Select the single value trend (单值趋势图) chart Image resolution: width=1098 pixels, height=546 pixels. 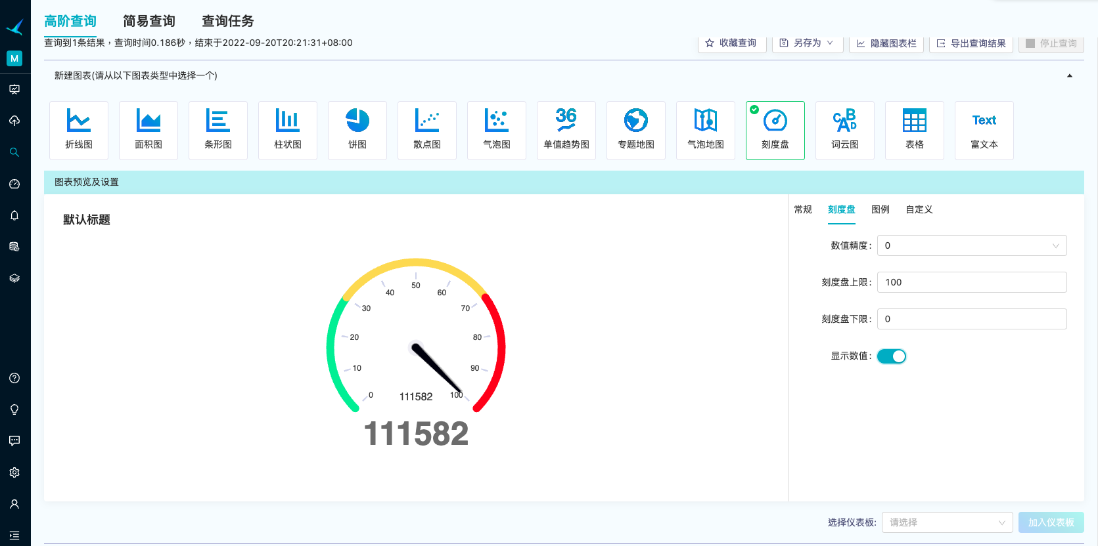click(x=566, y=131)
